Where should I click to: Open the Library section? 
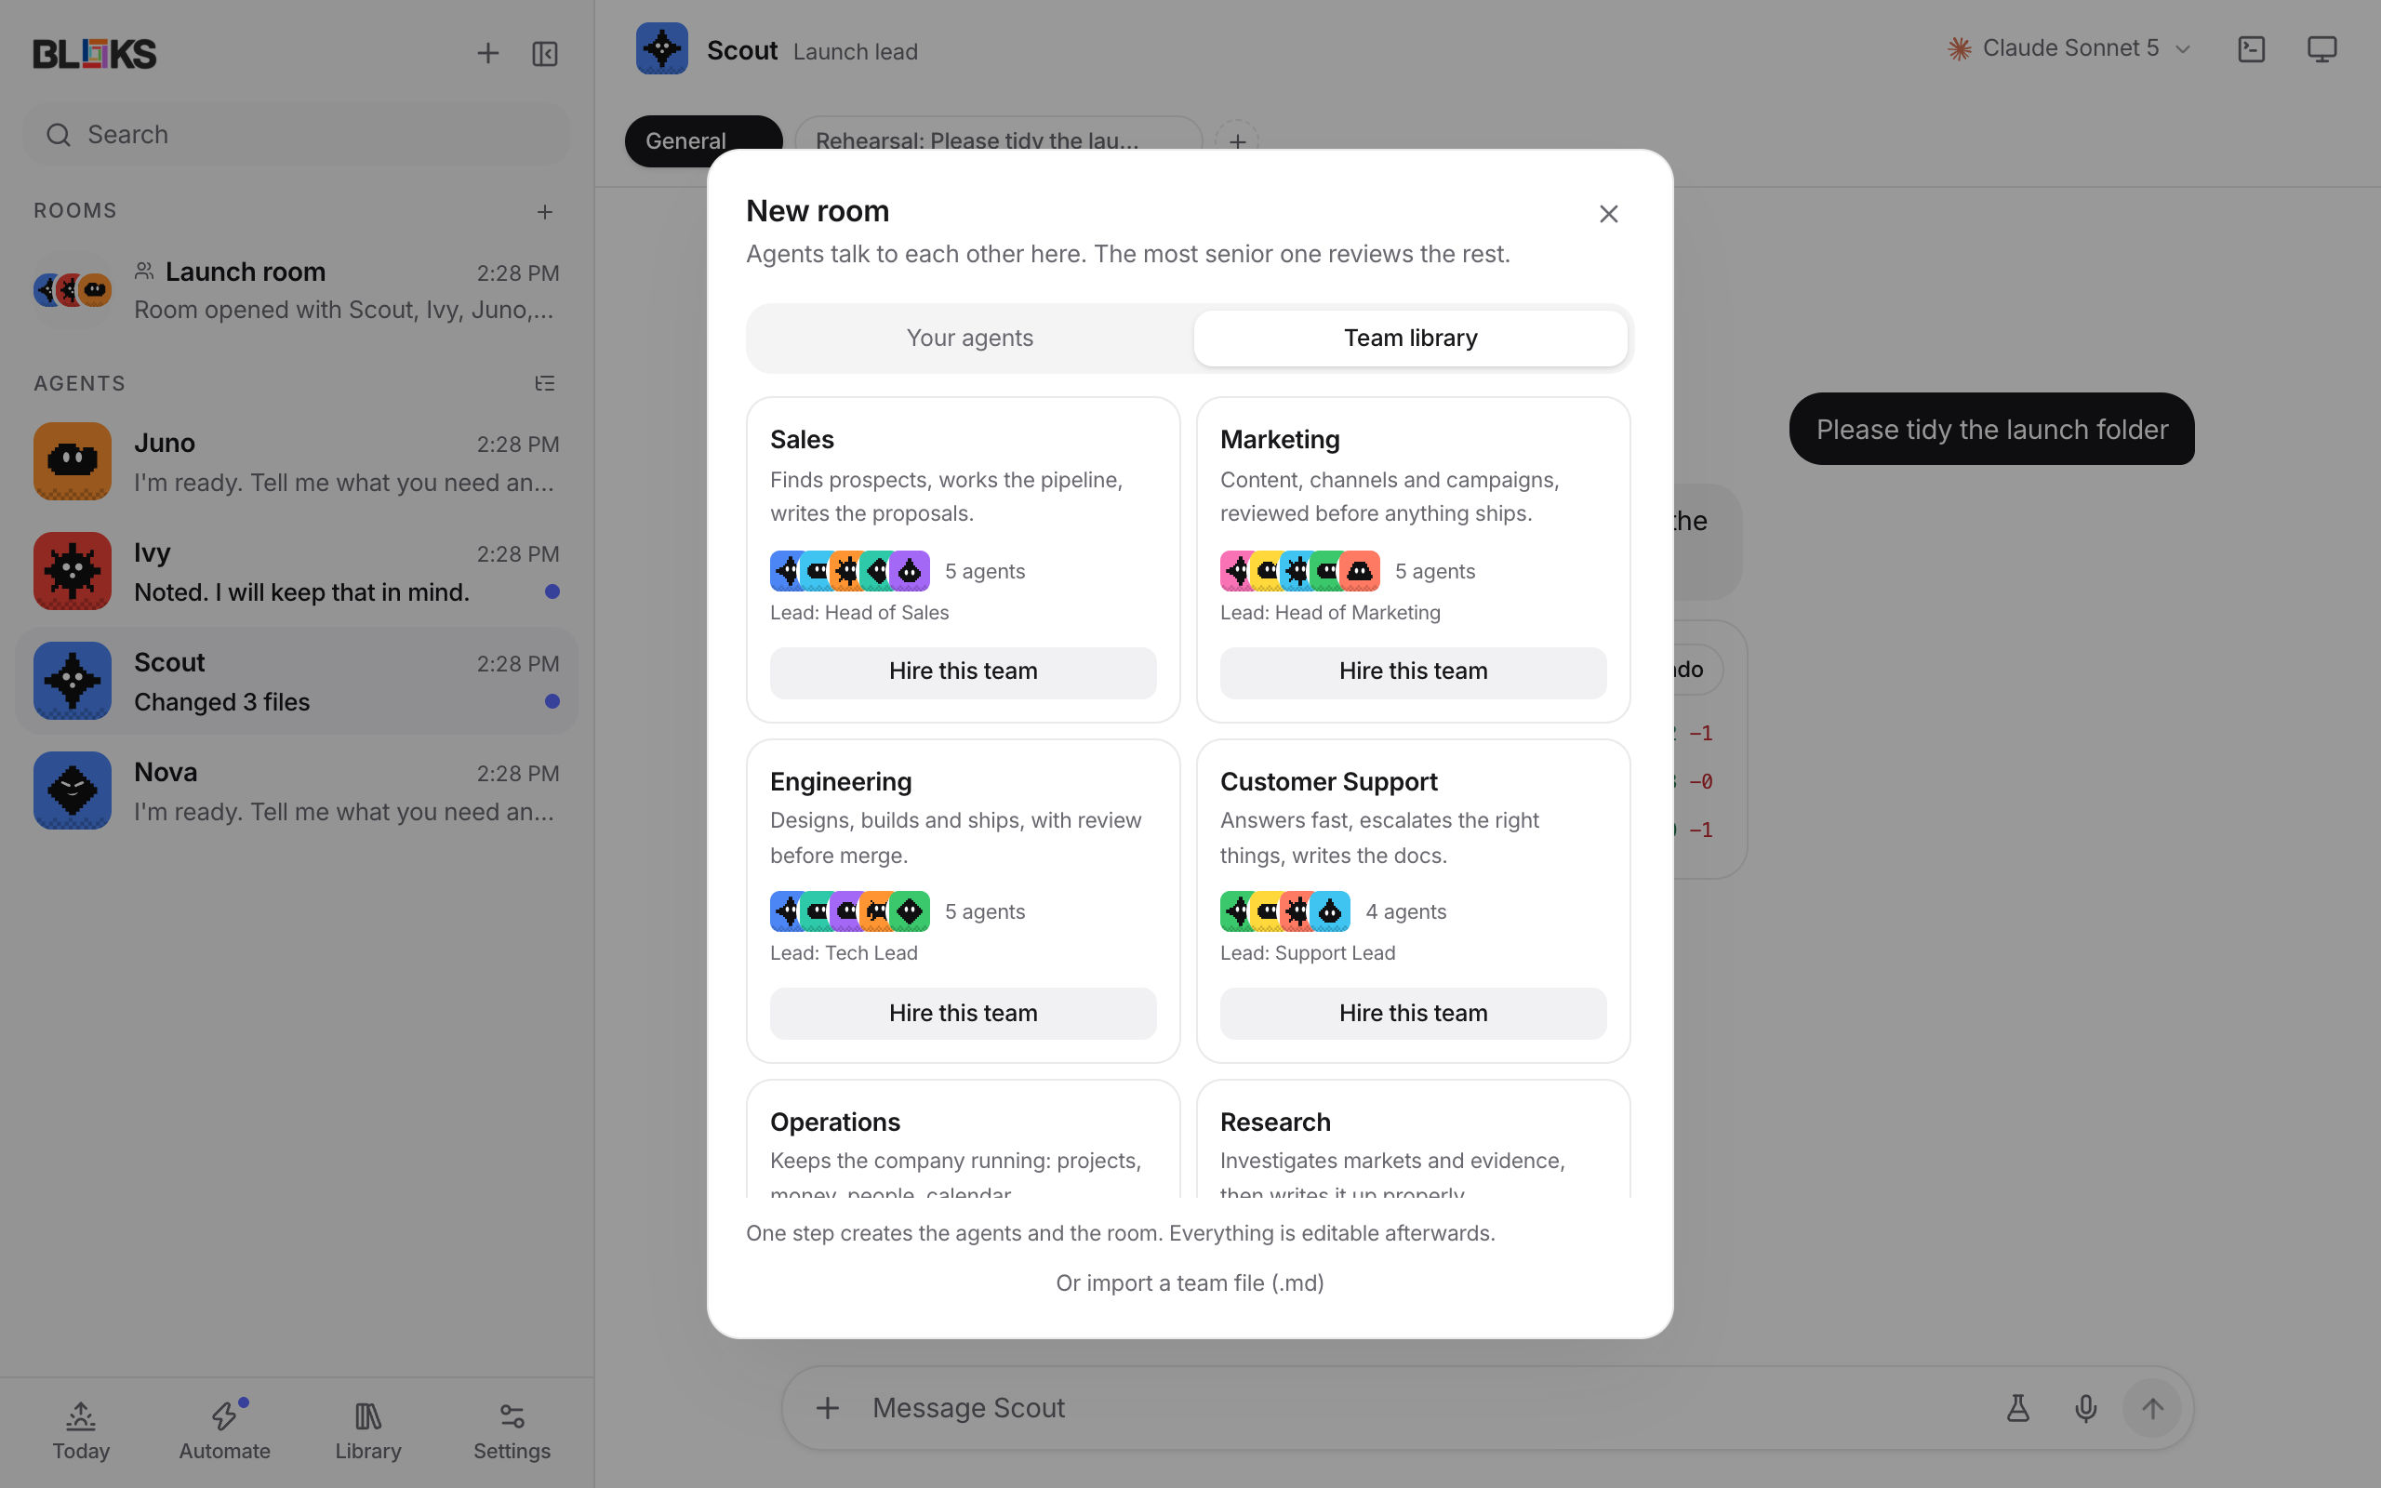coord(368,1431)
